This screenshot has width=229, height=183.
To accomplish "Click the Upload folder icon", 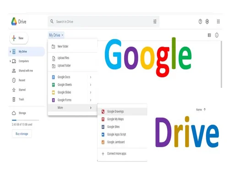I will click(54, 66).
